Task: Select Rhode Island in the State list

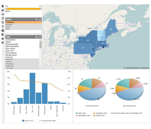Action: (x=22, y=55)
